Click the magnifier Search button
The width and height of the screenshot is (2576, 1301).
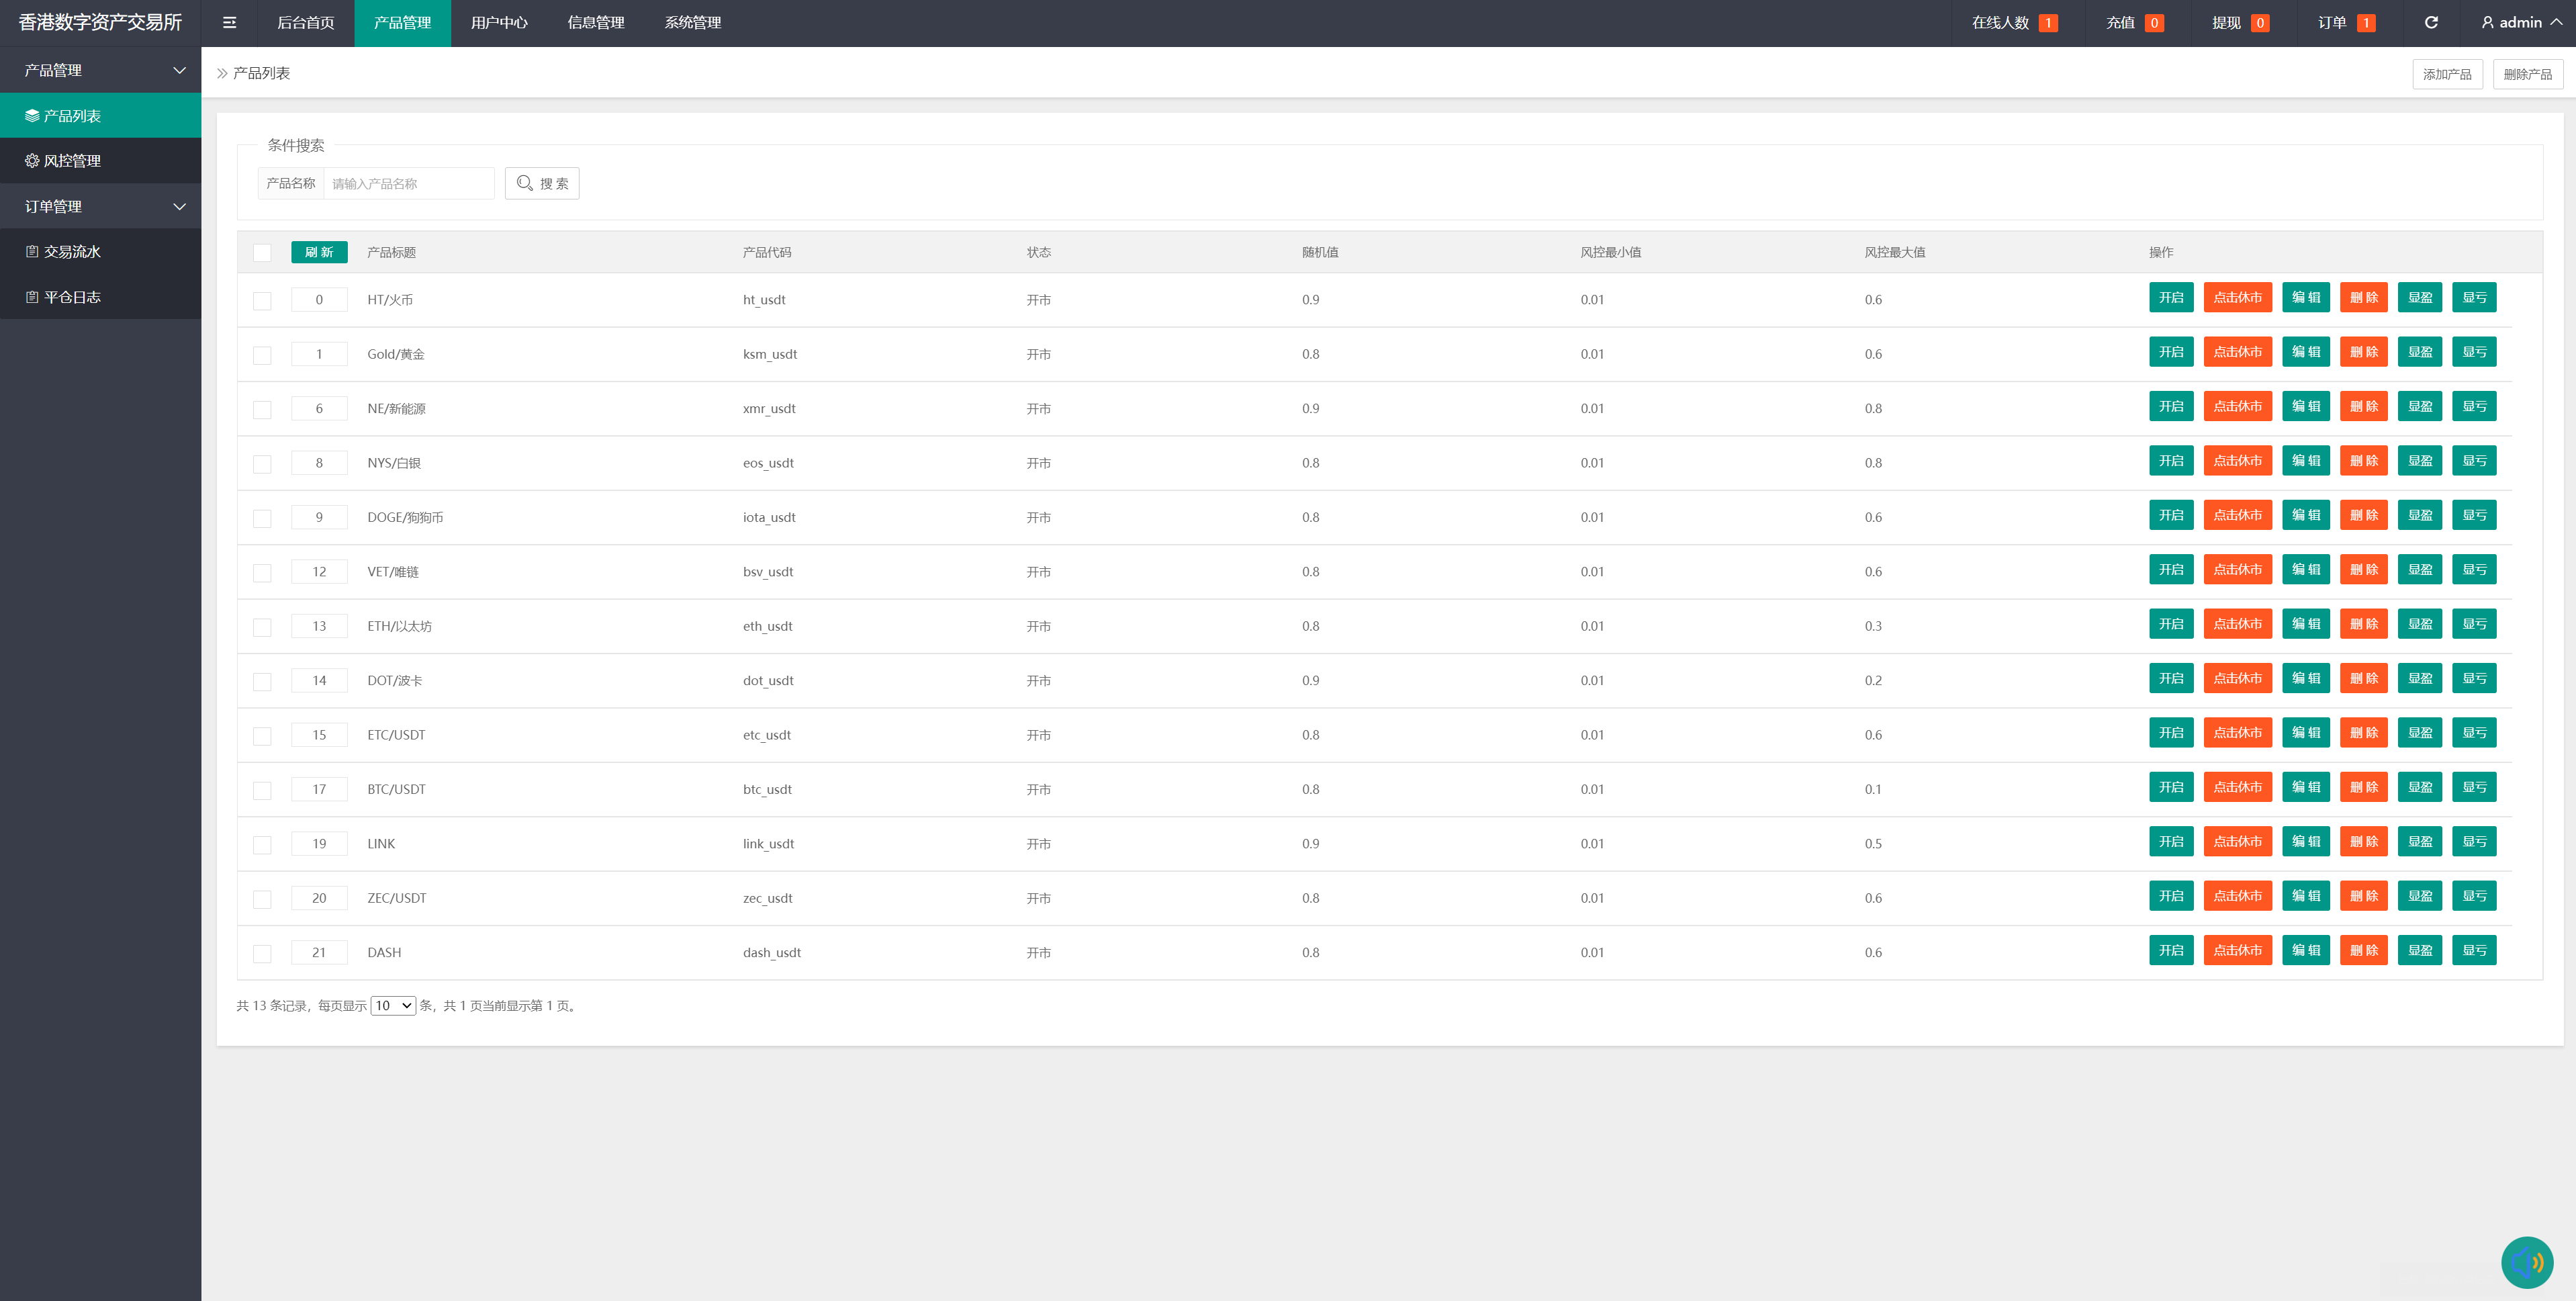[x=542, y=183]
